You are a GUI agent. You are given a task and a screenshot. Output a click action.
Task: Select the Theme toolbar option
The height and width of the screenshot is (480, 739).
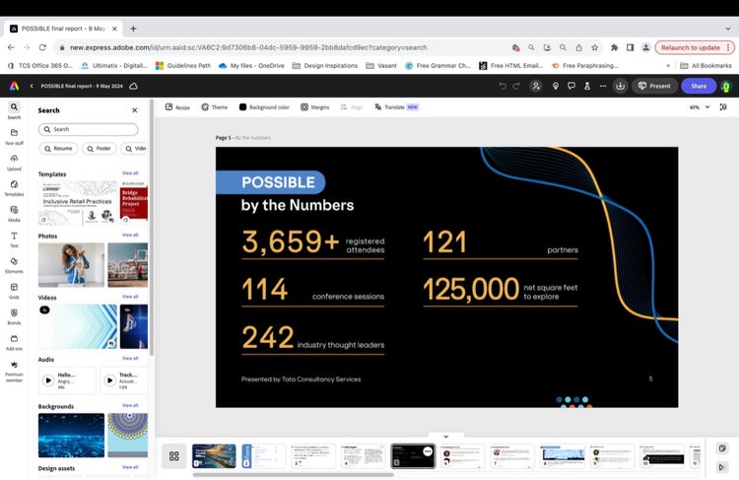[x=214, y=106]
